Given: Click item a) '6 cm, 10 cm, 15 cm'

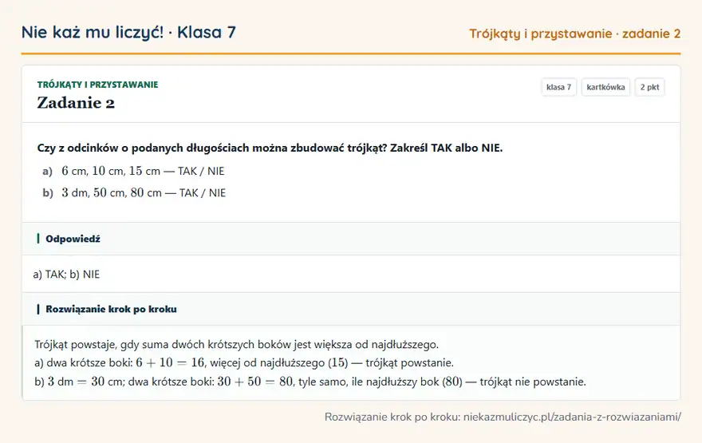Looking at the screenshot, I should click(133, 171).
